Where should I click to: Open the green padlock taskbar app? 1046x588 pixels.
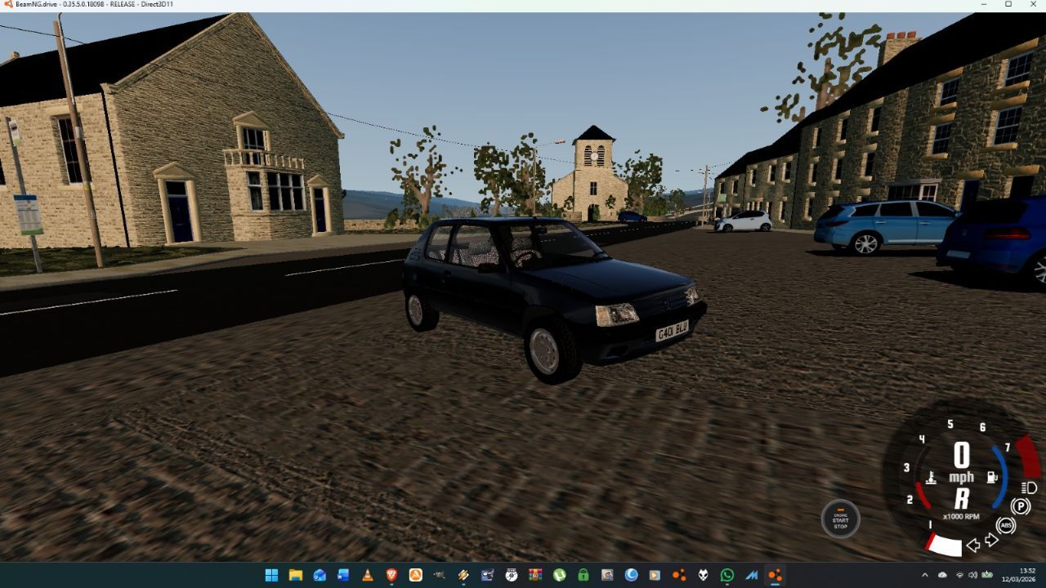tap(583, 575)
